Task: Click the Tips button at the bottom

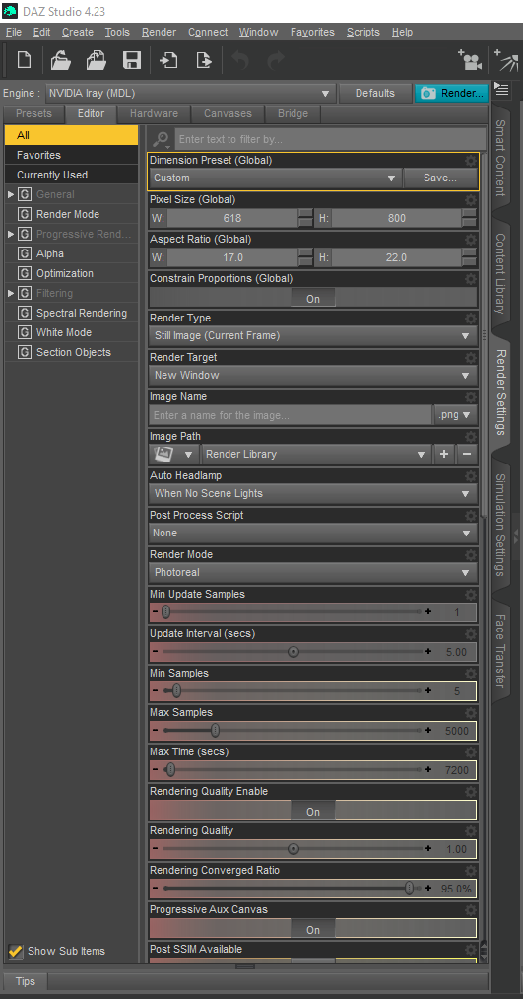Action: click(26, 982)
